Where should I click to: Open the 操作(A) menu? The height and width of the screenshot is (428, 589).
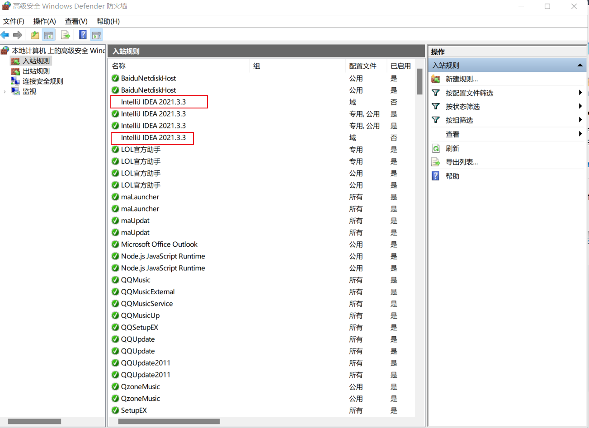pos(44,21)
